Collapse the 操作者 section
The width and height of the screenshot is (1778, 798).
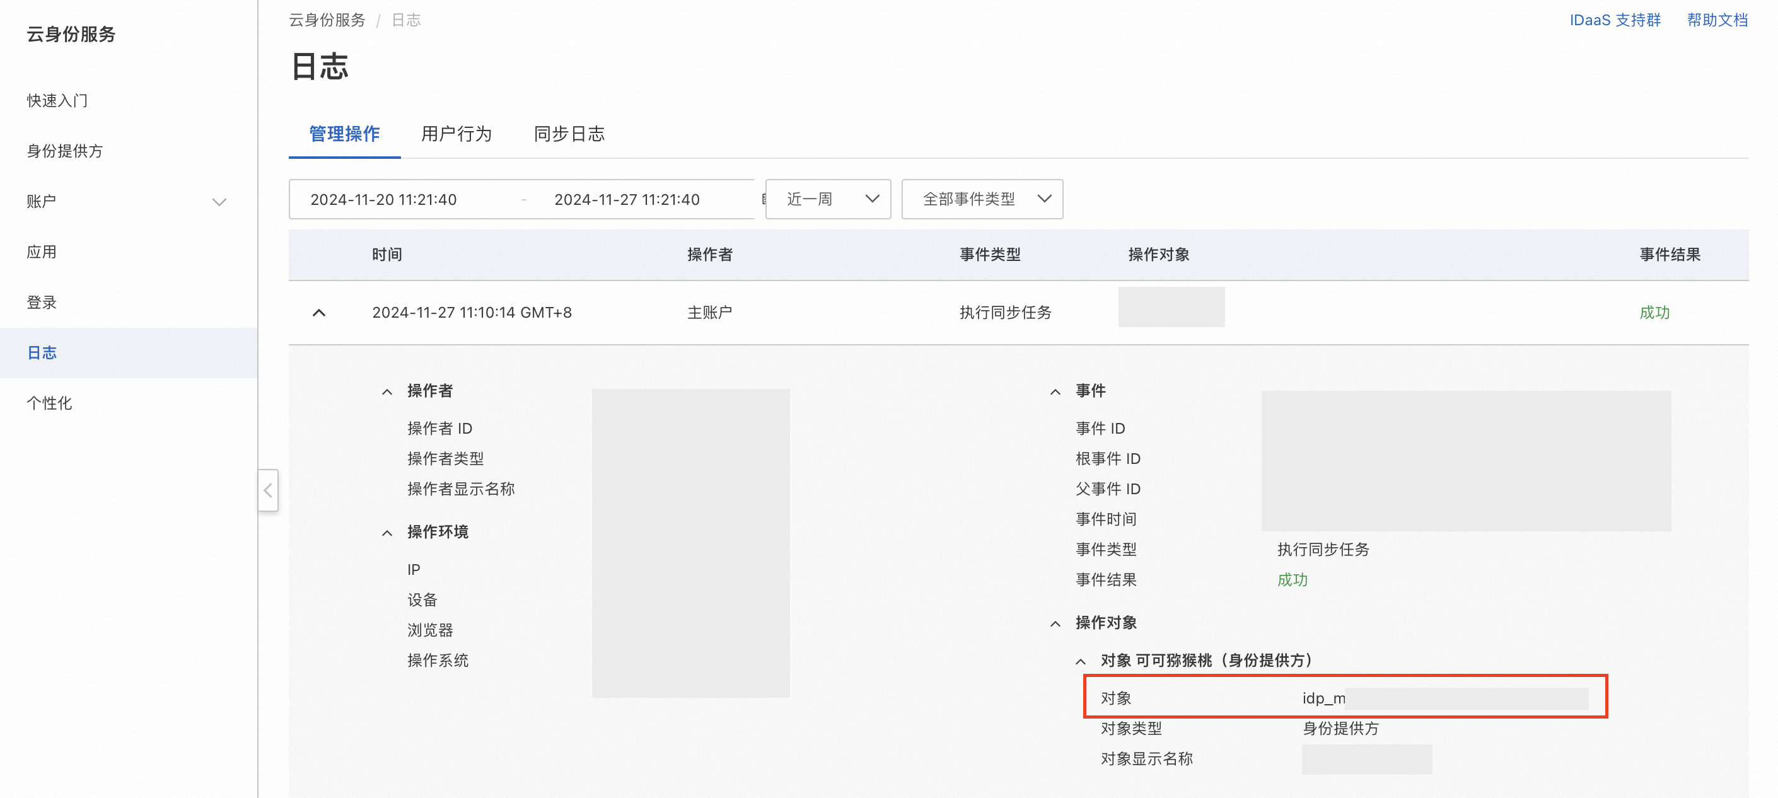387,391
